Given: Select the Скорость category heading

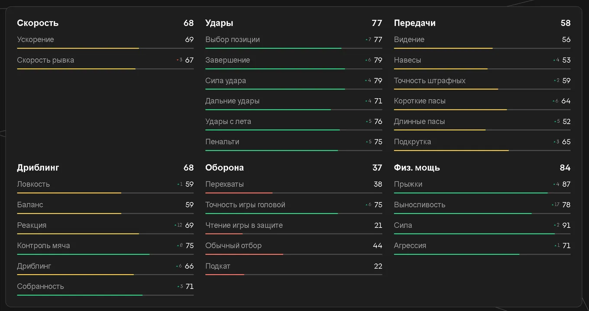Looking at the screenshot, I should (38, 23).
